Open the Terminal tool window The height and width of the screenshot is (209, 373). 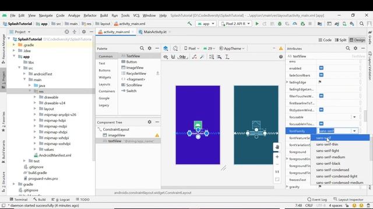pos(19,200)
